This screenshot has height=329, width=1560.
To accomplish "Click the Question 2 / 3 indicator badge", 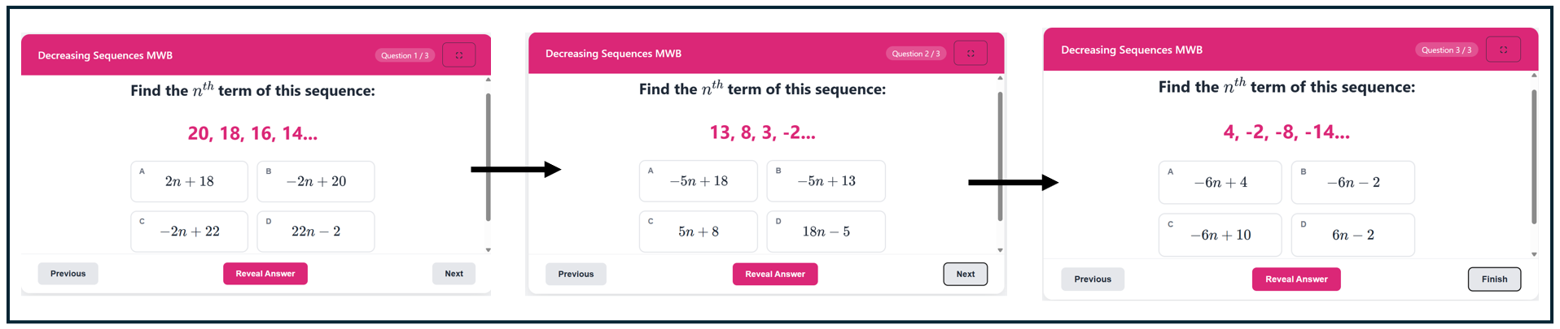I will pos(916,54).
